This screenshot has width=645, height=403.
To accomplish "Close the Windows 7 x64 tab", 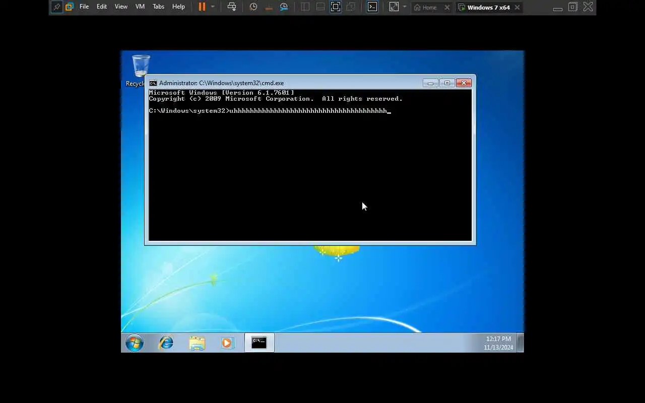I will tap(517, 8).
